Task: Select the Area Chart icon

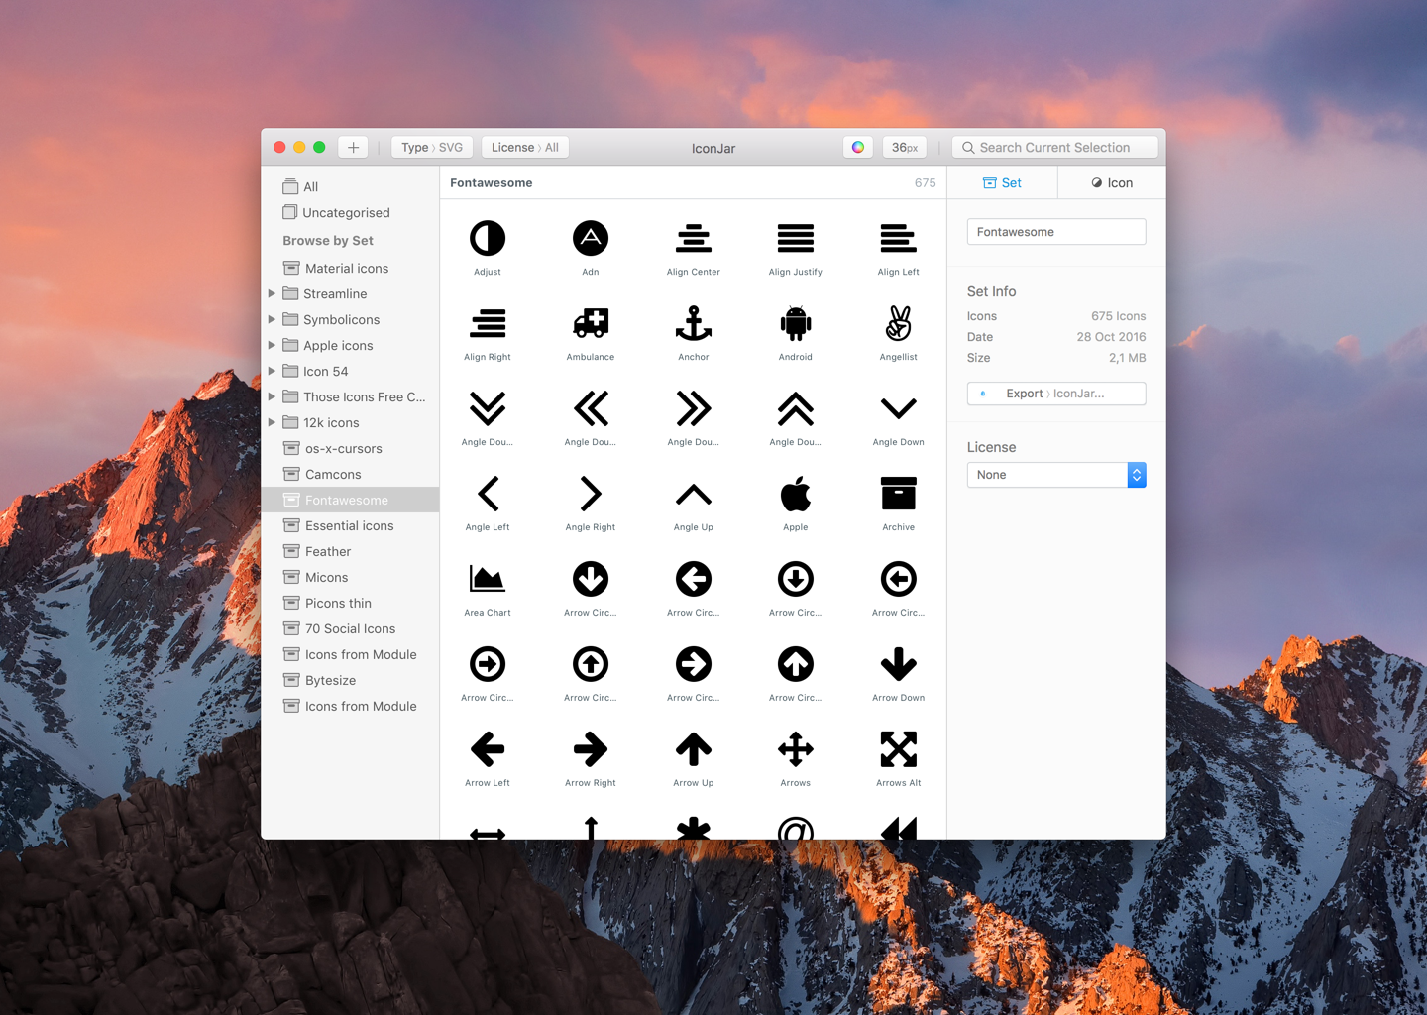Action: (x=488, y=580)
